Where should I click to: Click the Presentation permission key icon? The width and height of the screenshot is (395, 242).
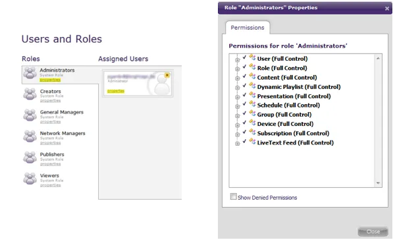[x=252, y=95]
